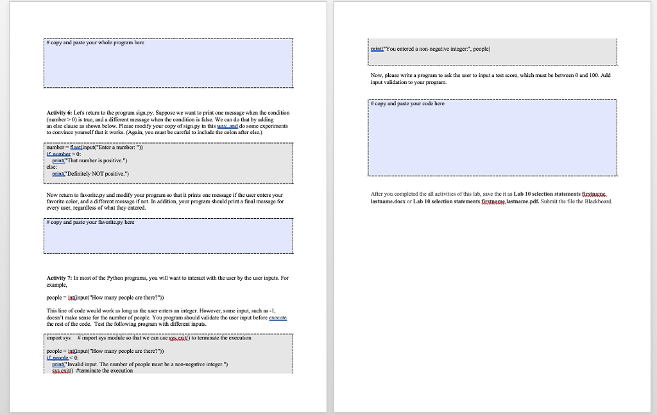Viewport: 657px width, 415px height.
Task: Click the 'else:' code line
Action: [x=51, y=167]
